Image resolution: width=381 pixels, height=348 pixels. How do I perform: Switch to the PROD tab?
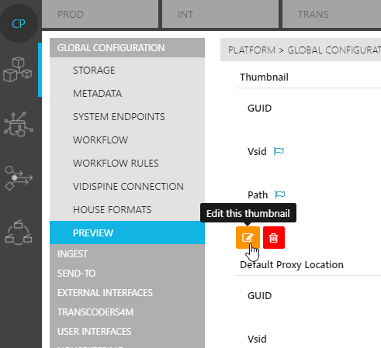(100, 14)
